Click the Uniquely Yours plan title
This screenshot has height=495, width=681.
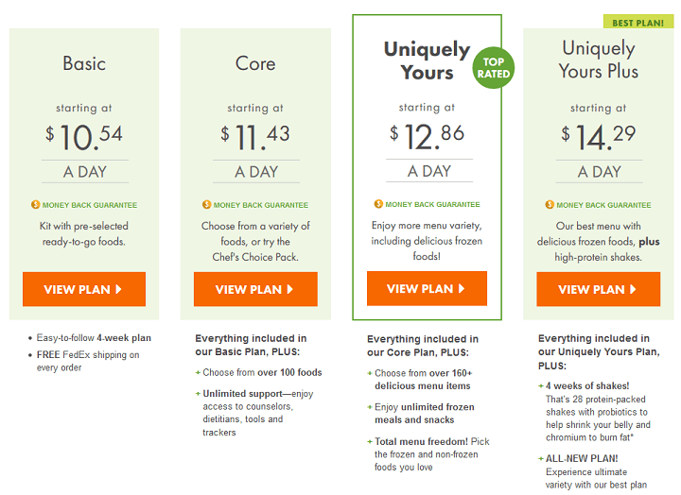click(427, 60)
